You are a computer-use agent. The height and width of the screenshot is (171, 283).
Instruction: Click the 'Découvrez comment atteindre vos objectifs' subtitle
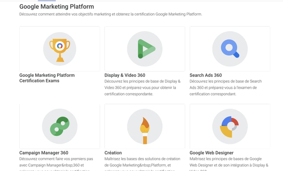[x=111, y=14]
